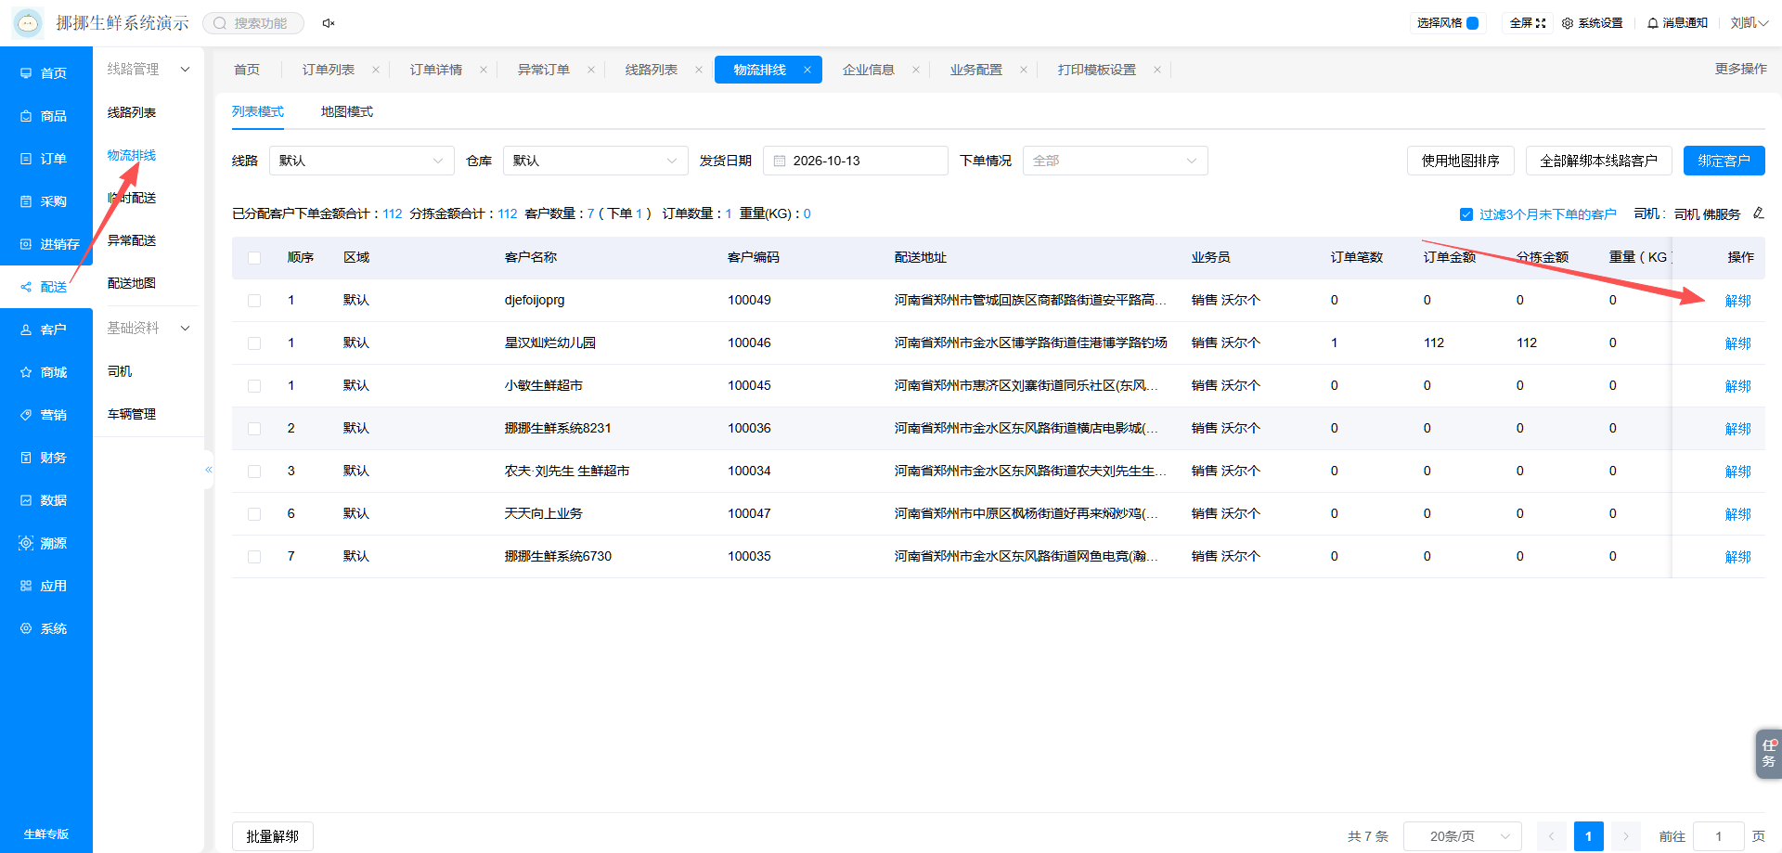Viewport: 1782px width, 853px height.
Task: Open 系统 in the left sidebar
Action: point(46,628)
